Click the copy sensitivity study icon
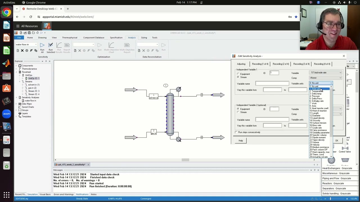The image size is (360, 202). click(36, 50)
